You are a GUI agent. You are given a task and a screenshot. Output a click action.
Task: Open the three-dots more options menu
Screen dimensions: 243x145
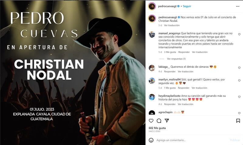(238, 6)
